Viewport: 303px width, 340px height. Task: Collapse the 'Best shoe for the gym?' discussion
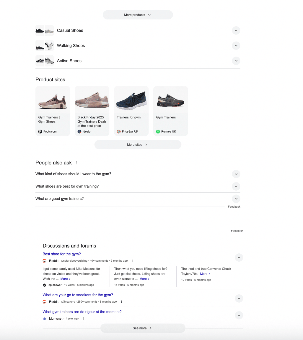coord(239,258)
